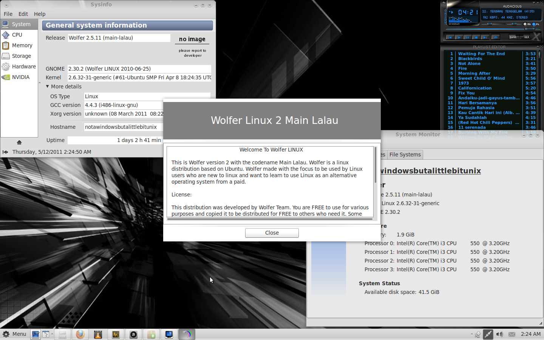The height and width of the screenshot is (340, 544).
Task: Switch to File Systems tab in System Monitor
Action: click(x=405, y=155)
